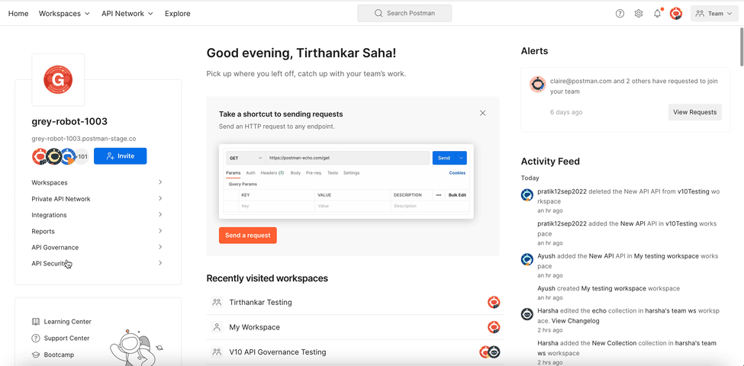This screenshot has width=744, height=366.
Task: Expand Private API Network chevron
Action: [x=160, y=198]
